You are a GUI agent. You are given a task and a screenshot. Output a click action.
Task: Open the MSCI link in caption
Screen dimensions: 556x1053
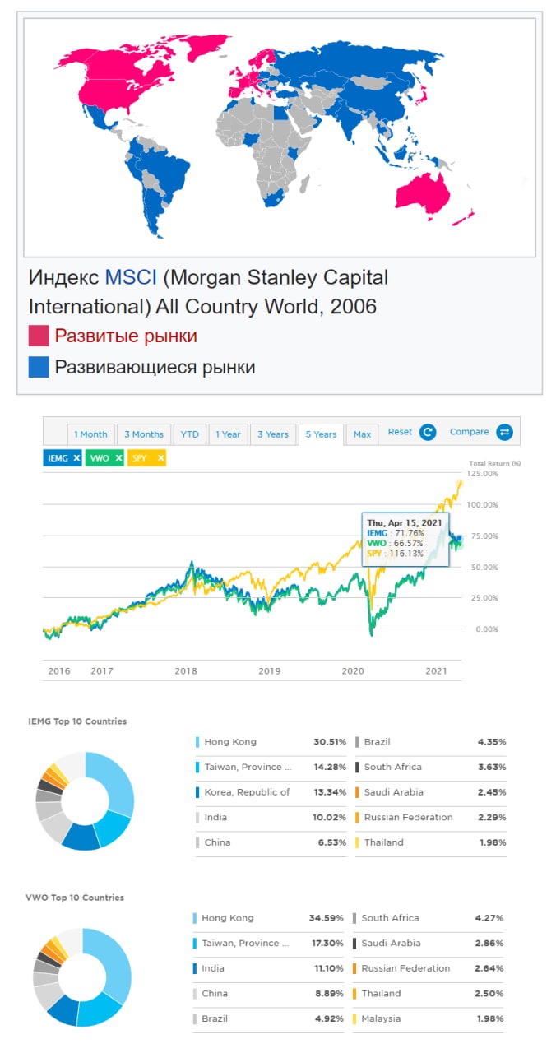tap(131, 277)
